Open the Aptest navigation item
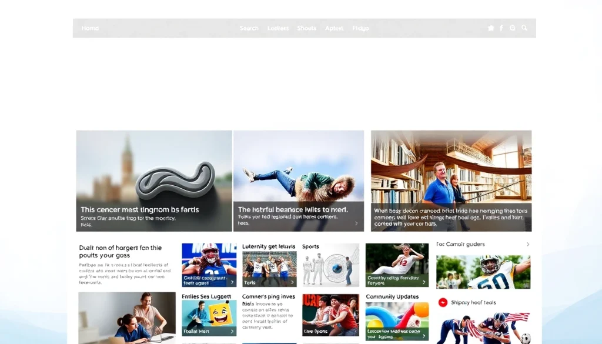The width and height of the screenshot is (602, 344). 334,28
